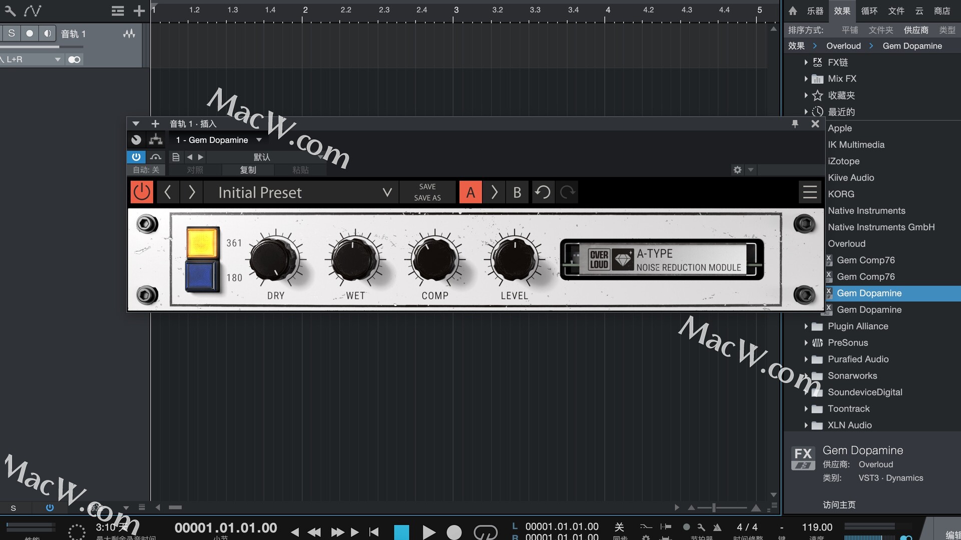Expand the FX链 folder
The width and height of the screenshot is (961, 540).
pos(806,62)
